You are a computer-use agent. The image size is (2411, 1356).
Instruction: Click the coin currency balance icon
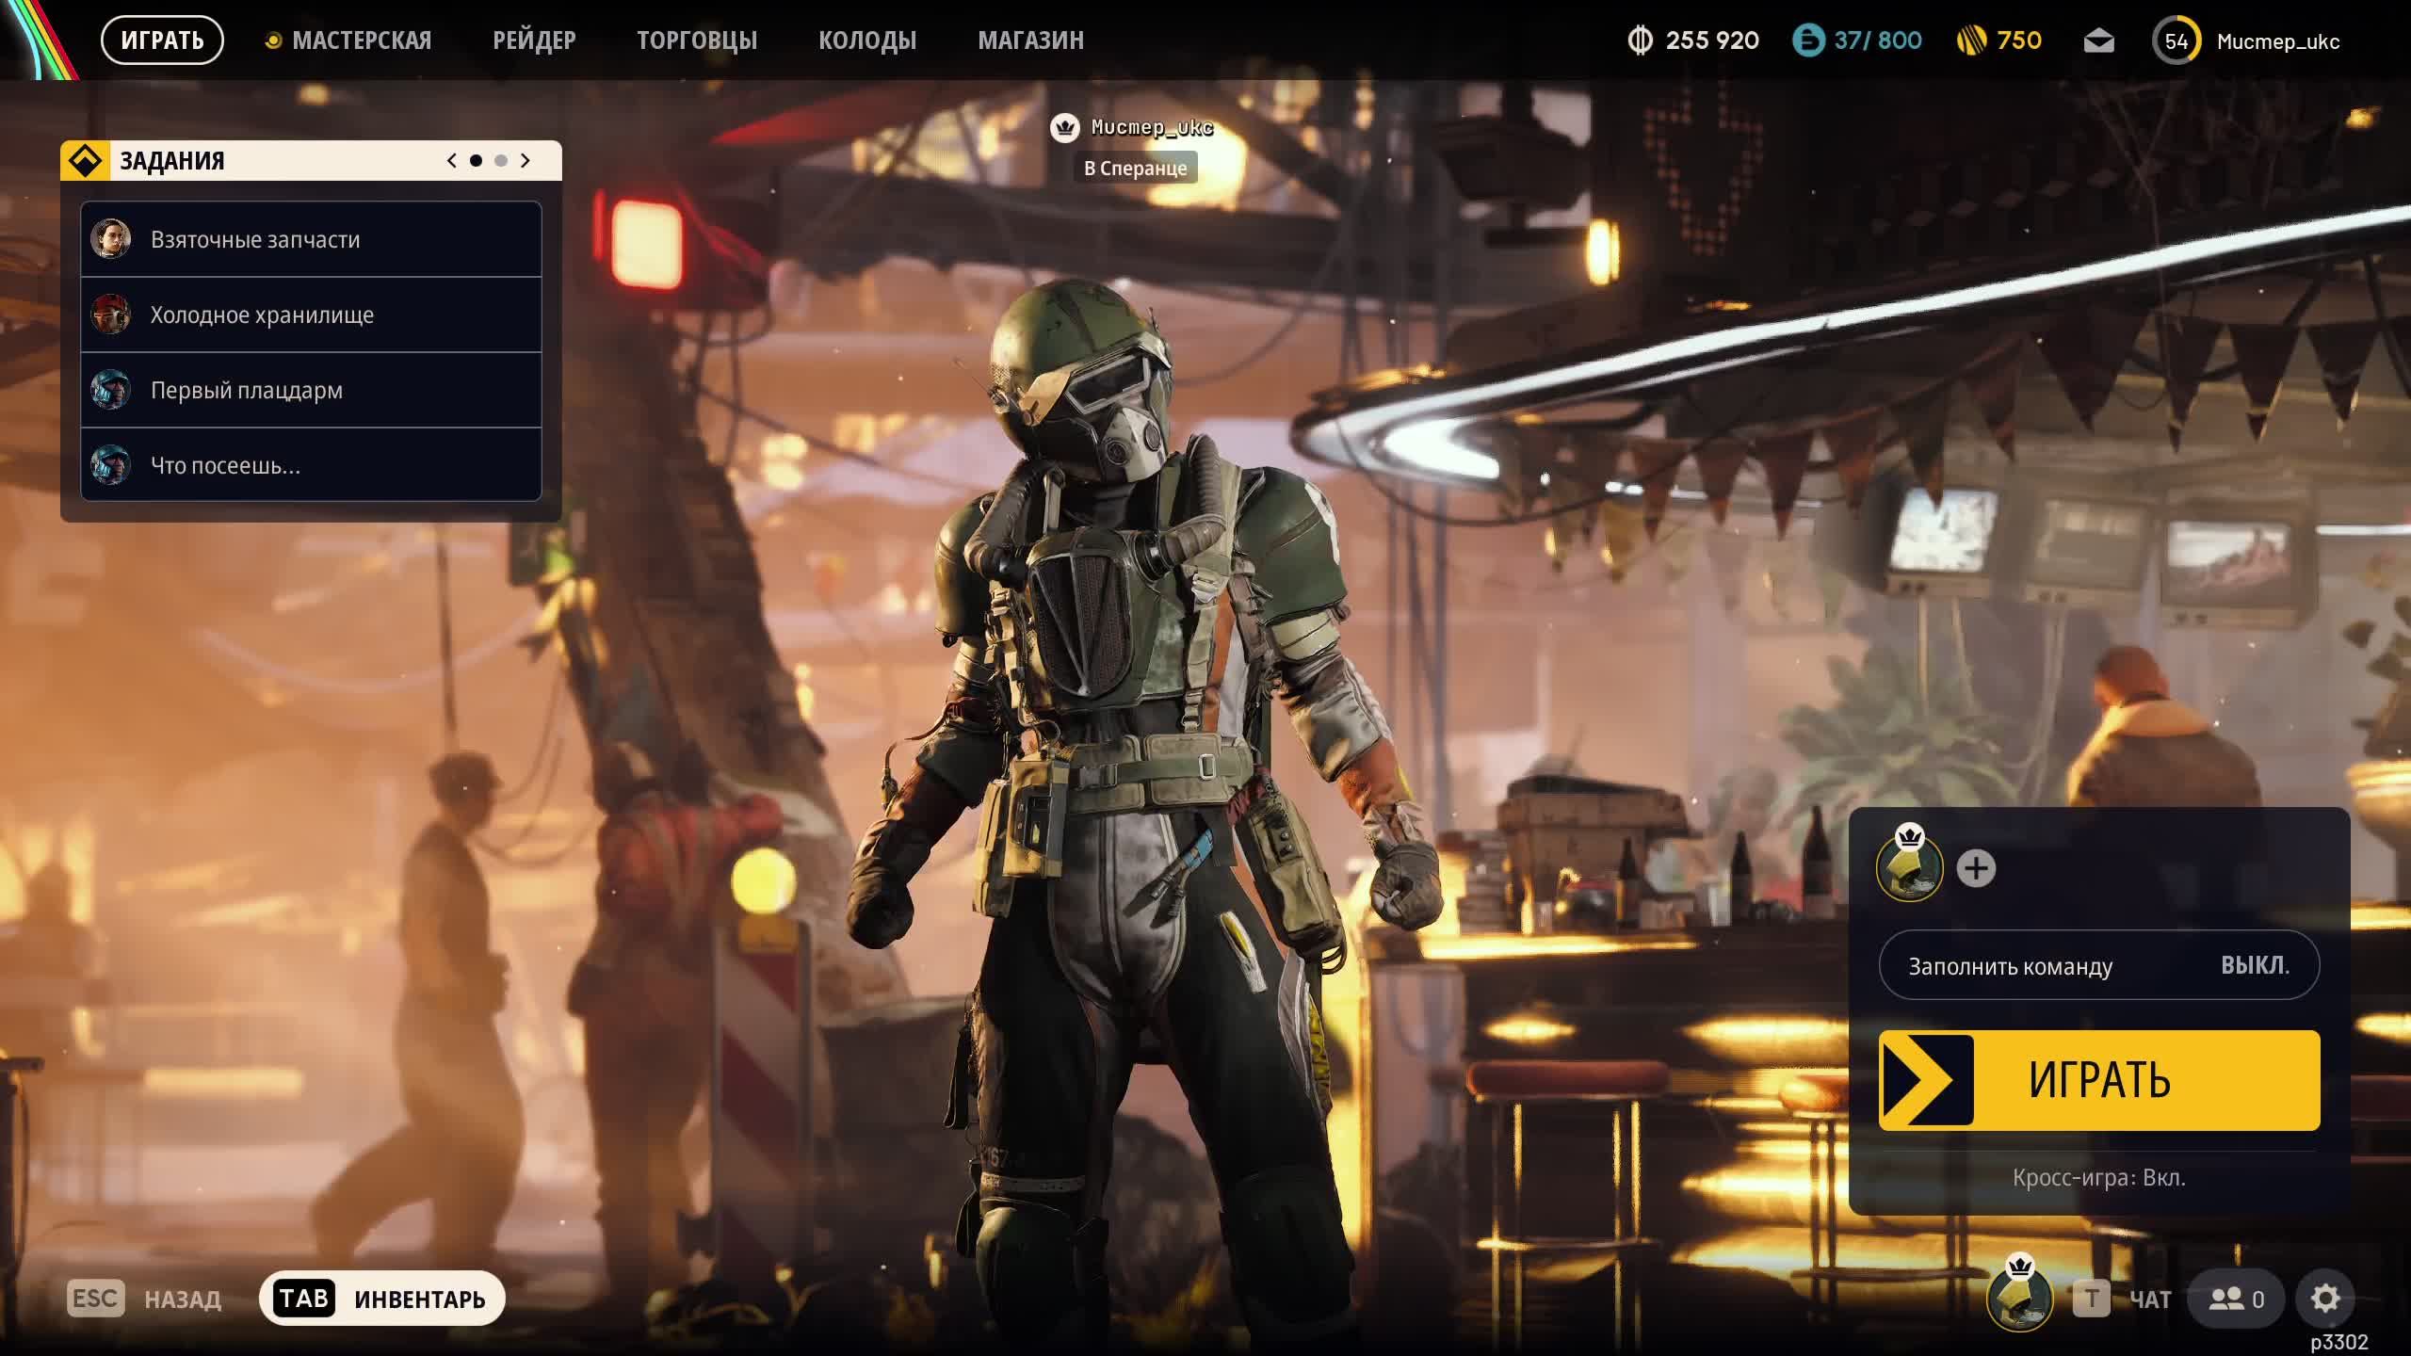pos(1641,40)
